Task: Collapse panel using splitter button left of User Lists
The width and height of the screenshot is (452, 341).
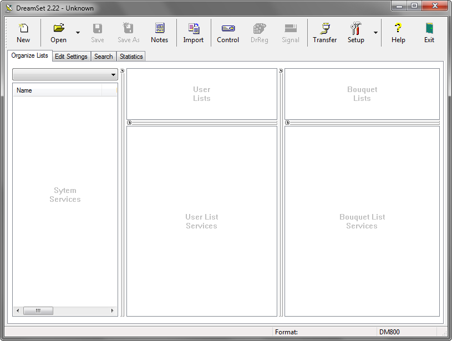Action: pyautogui.click(x=122, y=70)
